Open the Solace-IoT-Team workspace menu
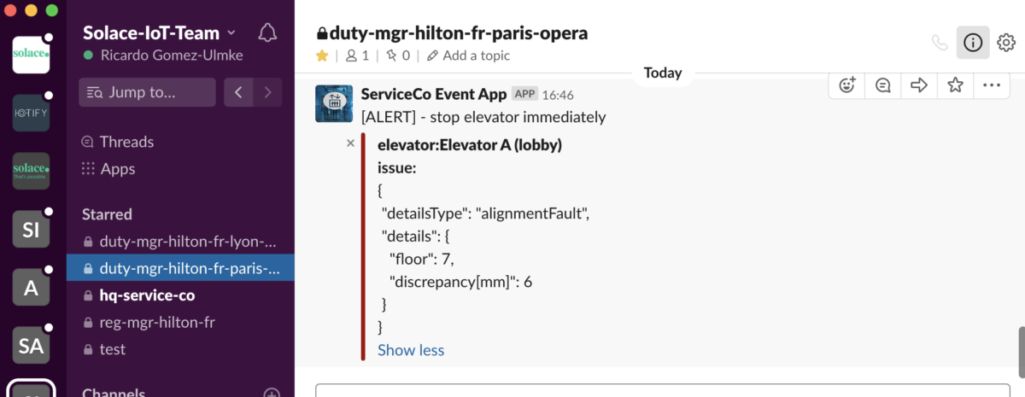This screenshot has width=1025, height=397. tap(159, 33)
